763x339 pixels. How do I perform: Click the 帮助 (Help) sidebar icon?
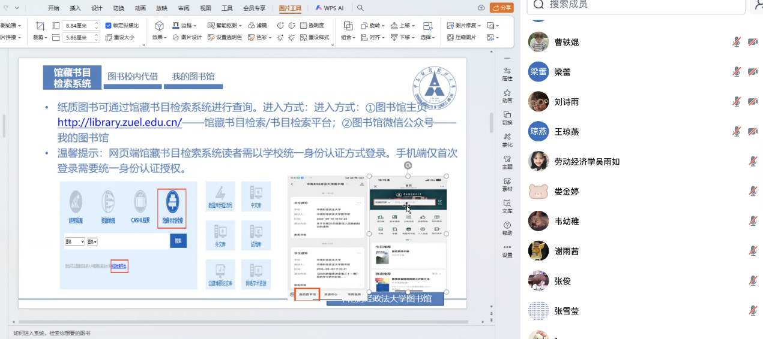(x=507, y=228)
